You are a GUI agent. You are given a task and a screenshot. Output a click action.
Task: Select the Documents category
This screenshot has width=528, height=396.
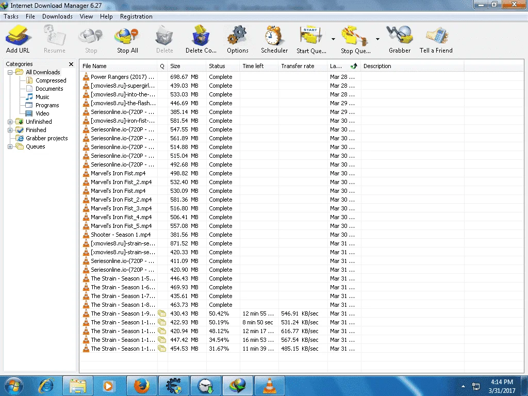tap(49, 89)
